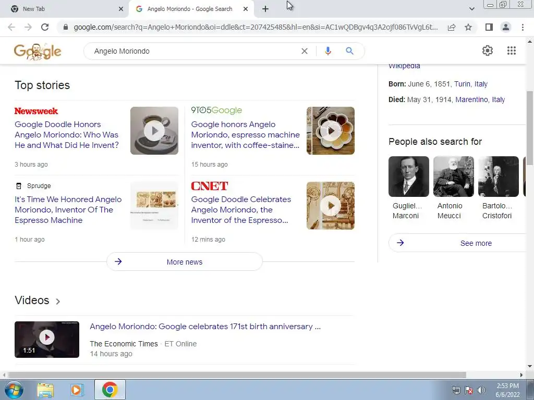Click the Chrome taskbar icon
The width and height of the screenshot is (534, 400).
pos(110,390)
